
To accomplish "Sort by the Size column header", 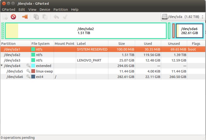I will [x=121, y=43].
